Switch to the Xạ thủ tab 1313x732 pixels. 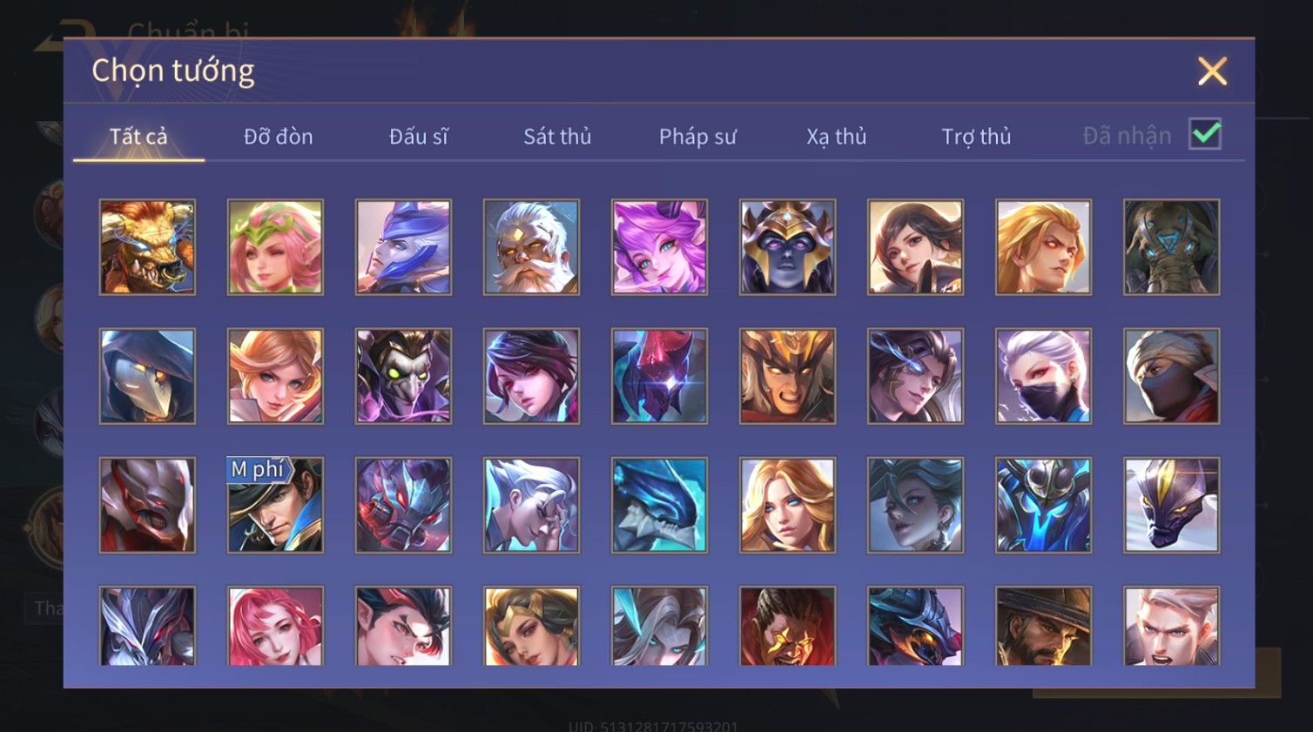(x=837, y=137)
